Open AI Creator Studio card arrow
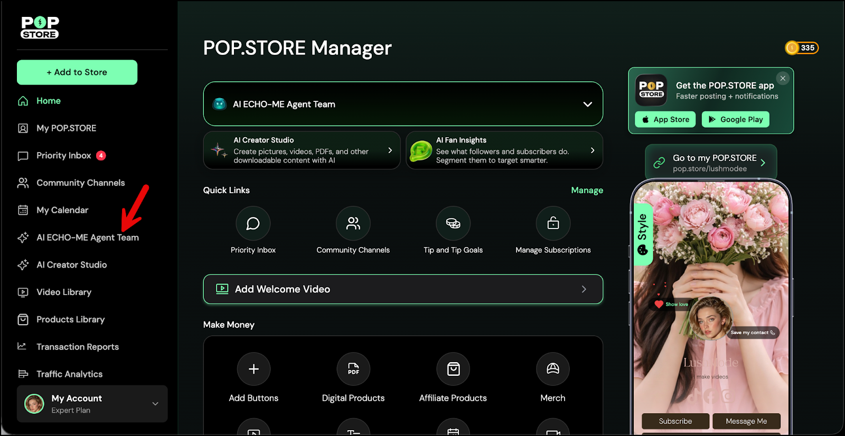 (390, 150)
